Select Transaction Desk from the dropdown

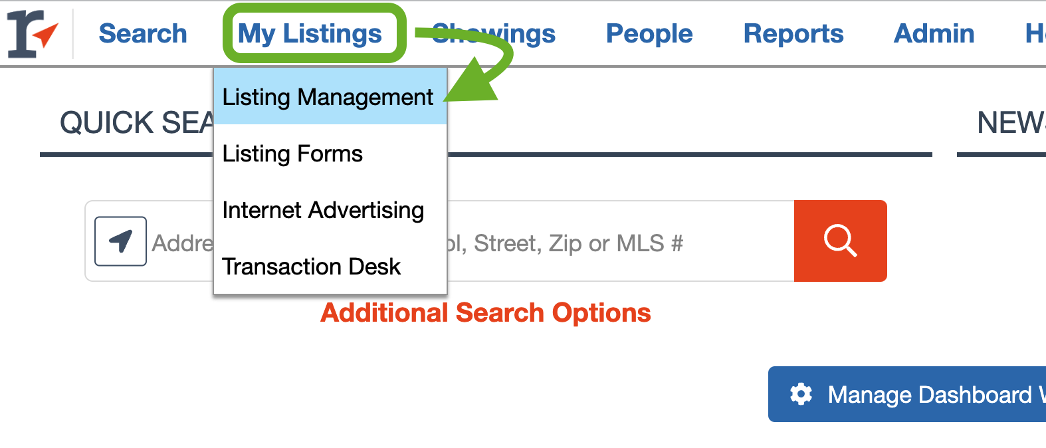point(311,266)
